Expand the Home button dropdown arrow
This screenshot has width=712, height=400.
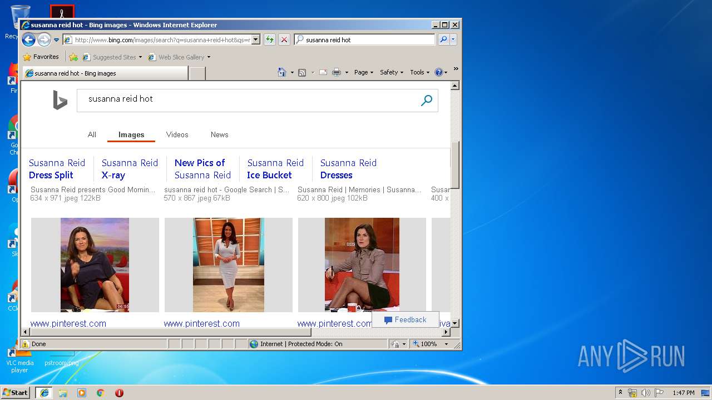point(292,72)
